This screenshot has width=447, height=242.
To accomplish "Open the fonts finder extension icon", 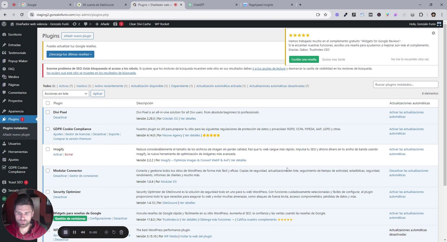I will (354, 15).
